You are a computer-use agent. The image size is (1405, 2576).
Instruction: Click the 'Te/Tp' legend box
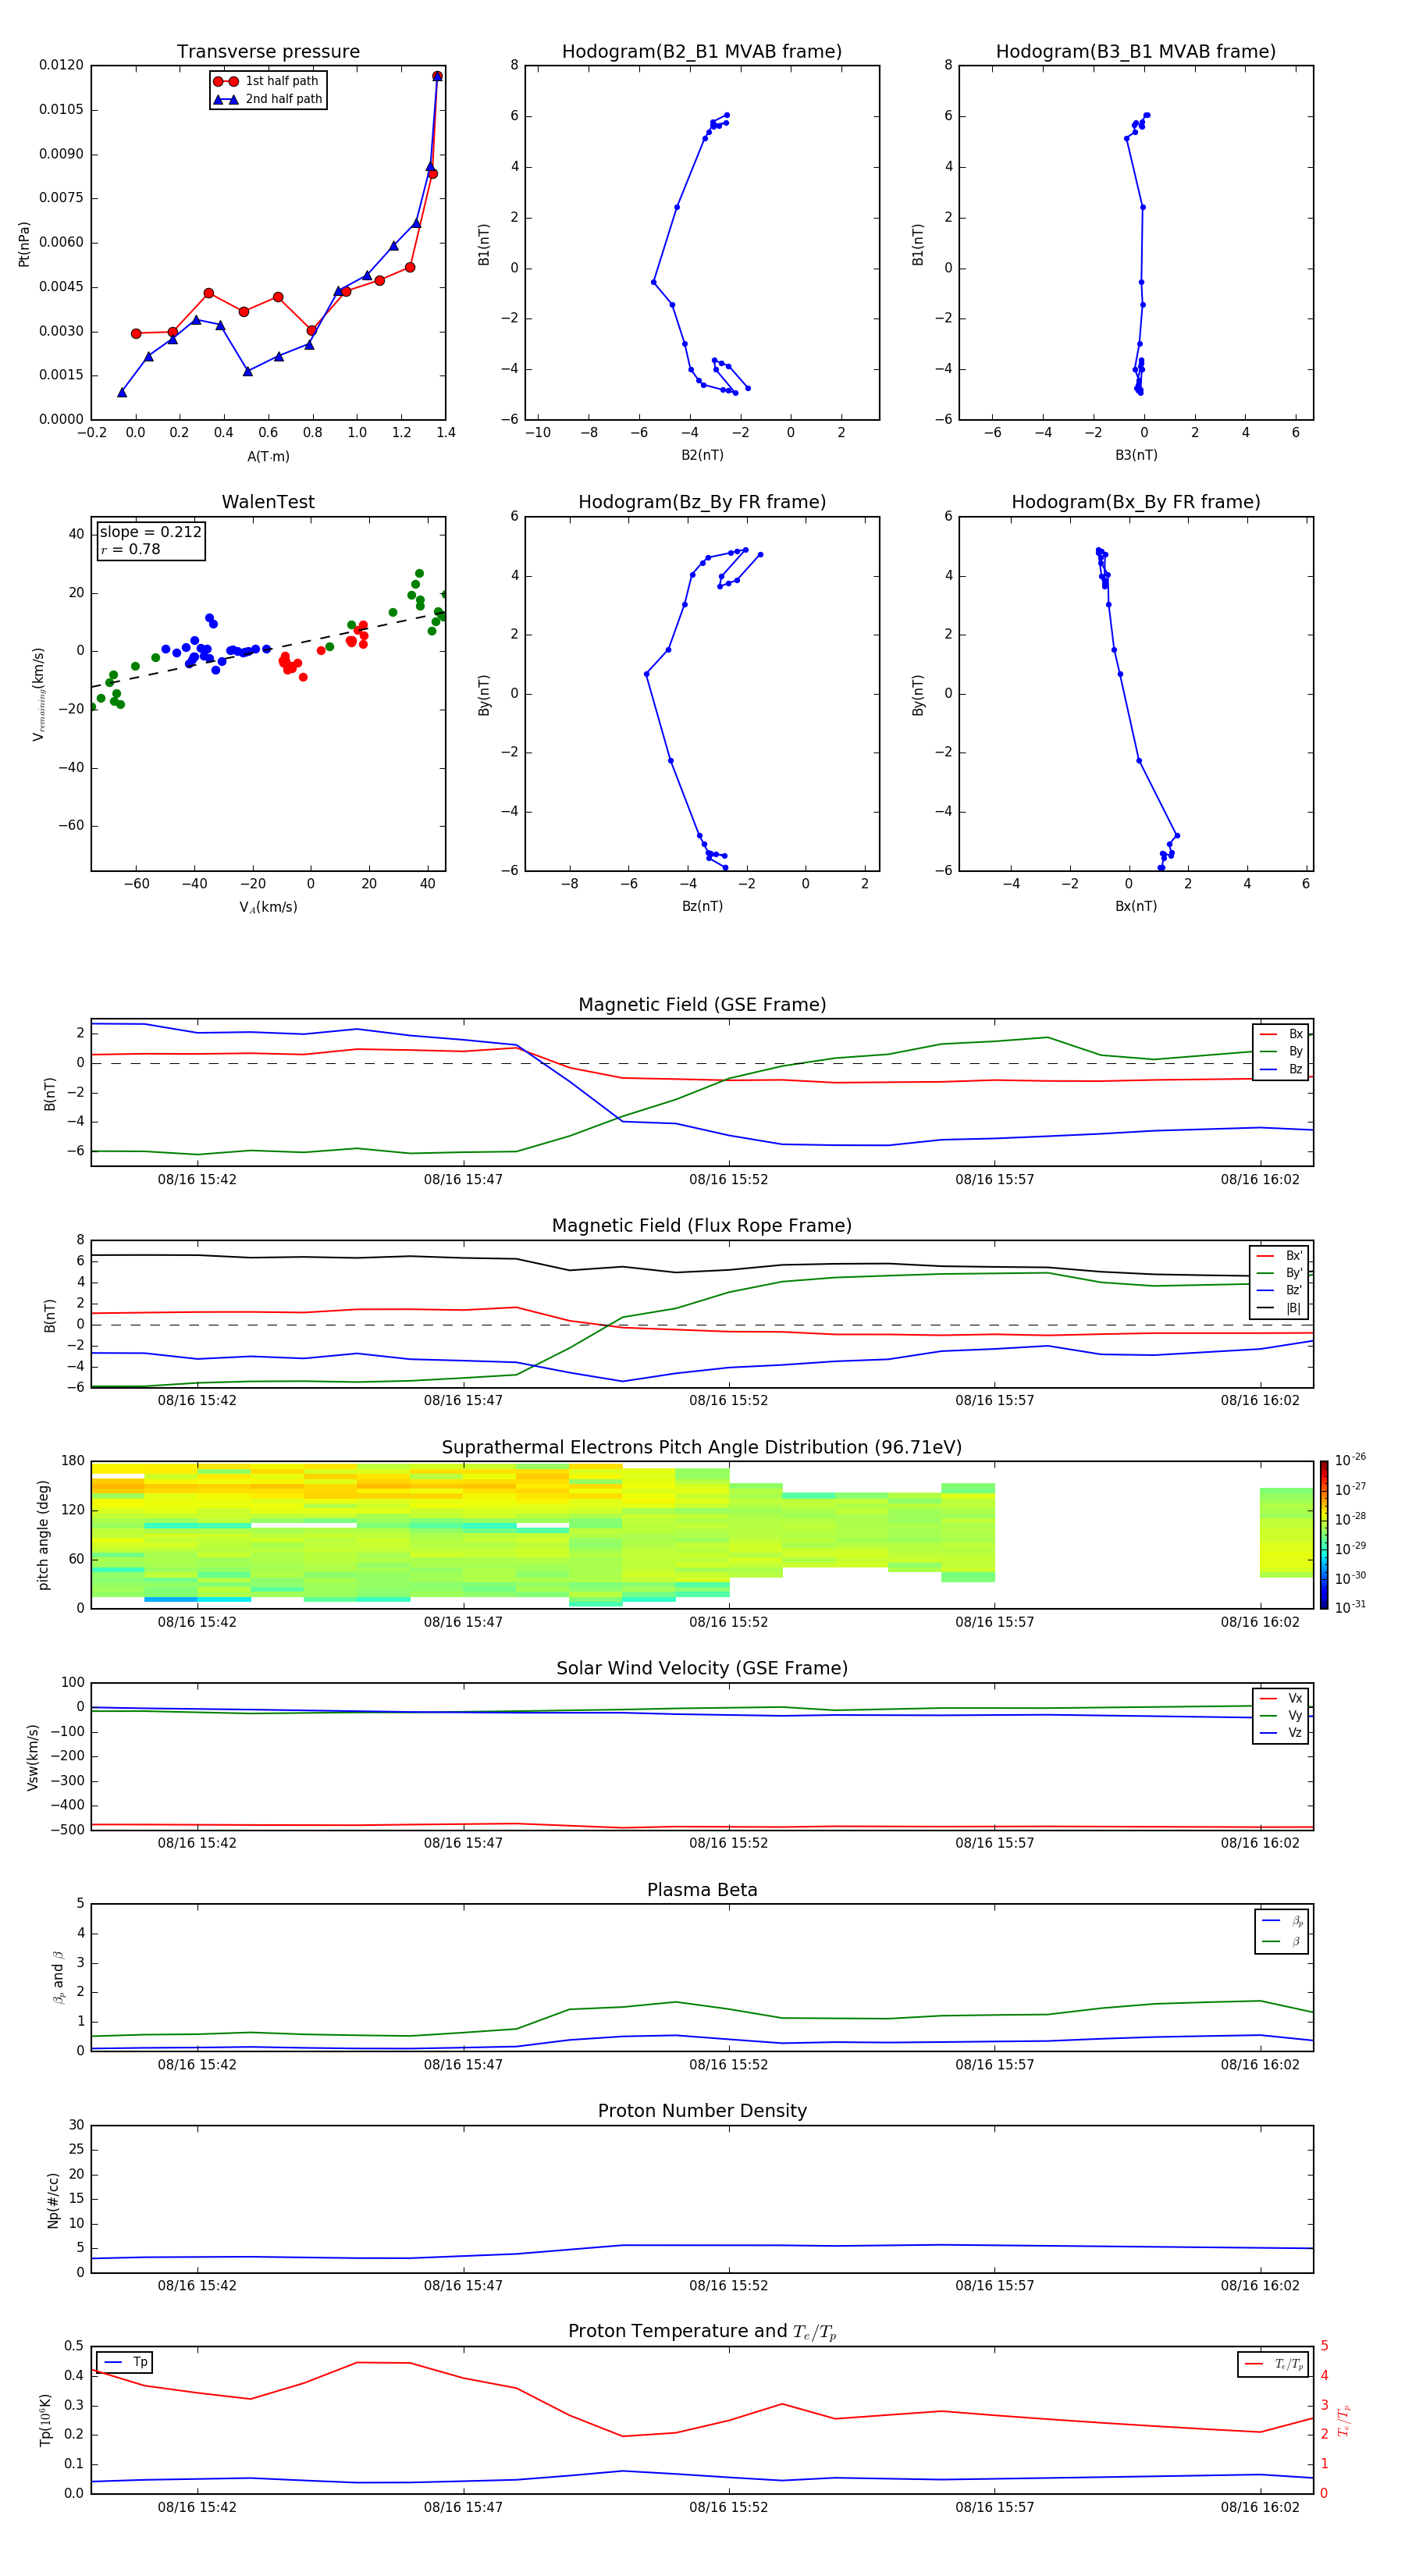[1274, 2364]
